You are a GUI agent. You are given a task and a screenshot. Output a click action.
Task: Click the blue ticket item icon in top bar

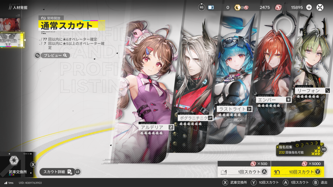click(211, 7)
